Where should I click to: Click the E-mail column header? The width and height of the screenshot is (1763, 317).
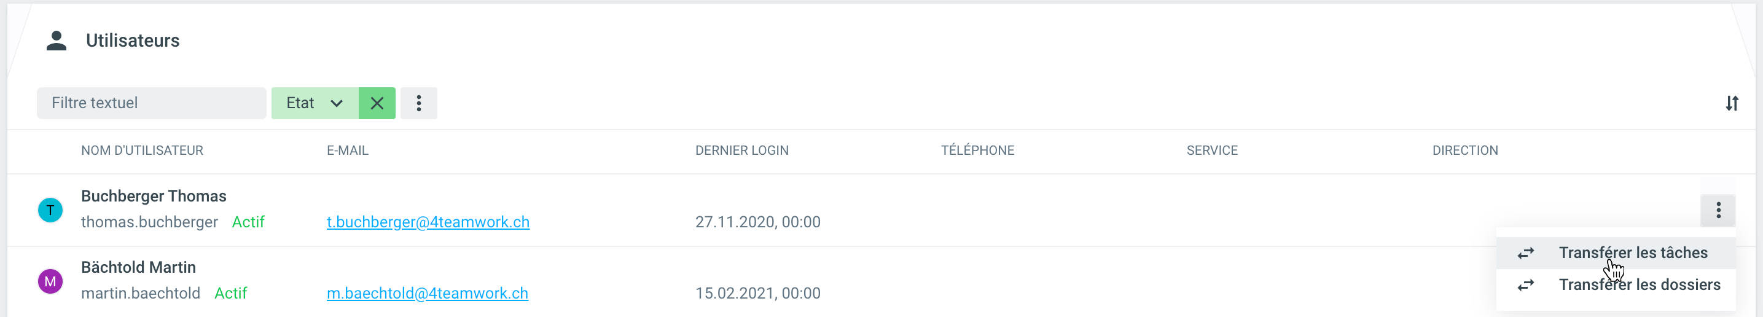tap(347, 151)
